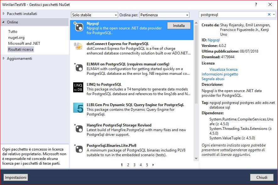Select the PostgreSql.Binaries.Lite.Plv8 title

click(112, 146)
